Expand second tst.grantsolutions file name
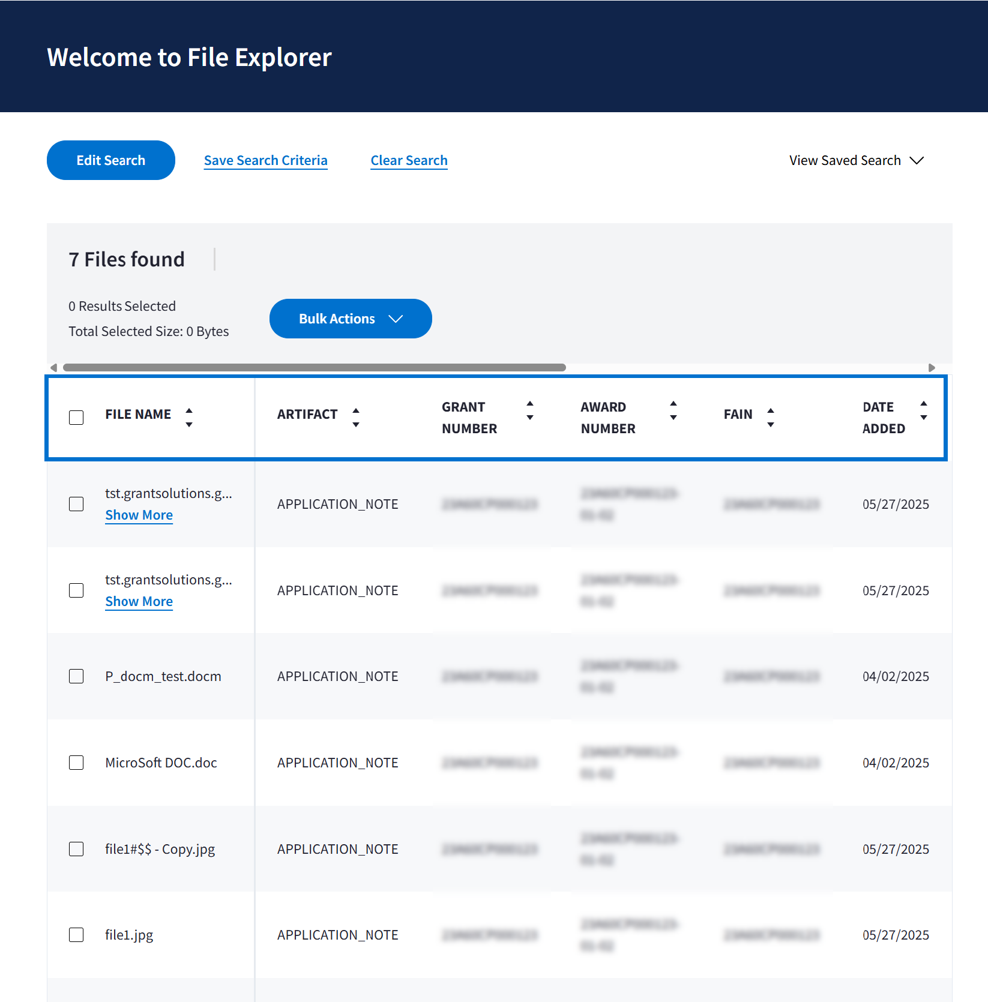The image size is (988, 1002). pyautogui.click(x=139, y=601)
